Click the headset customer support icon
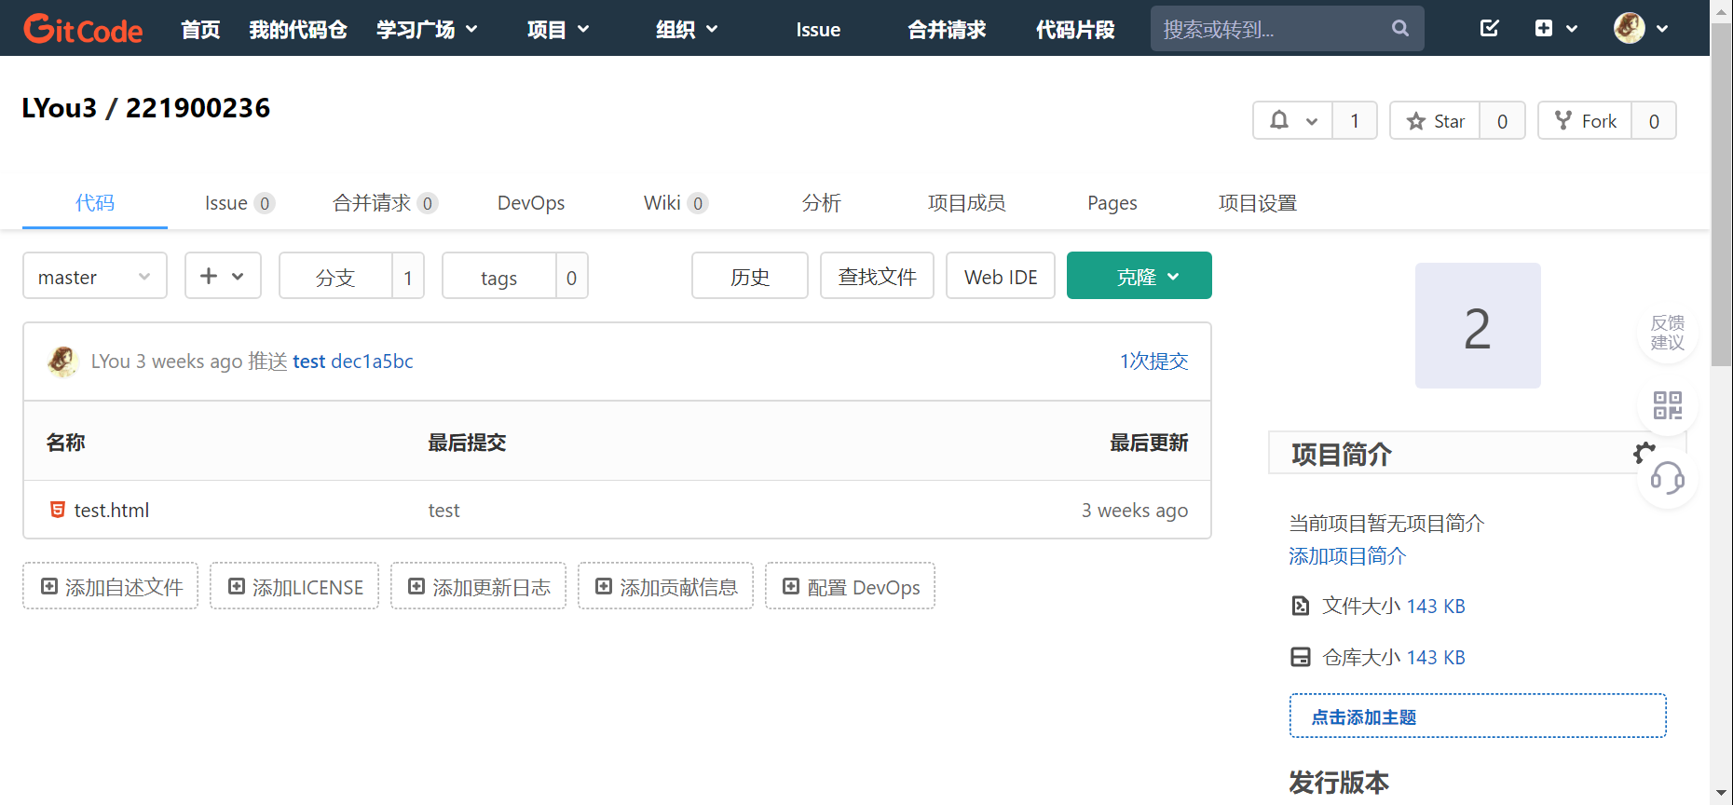Image resolution: width=1733 pixels, height=805 pixels. click(x=1667, y=479)
